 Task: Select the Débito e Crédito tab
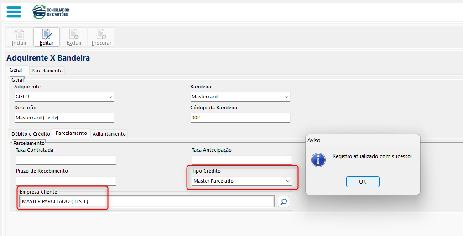31,134
